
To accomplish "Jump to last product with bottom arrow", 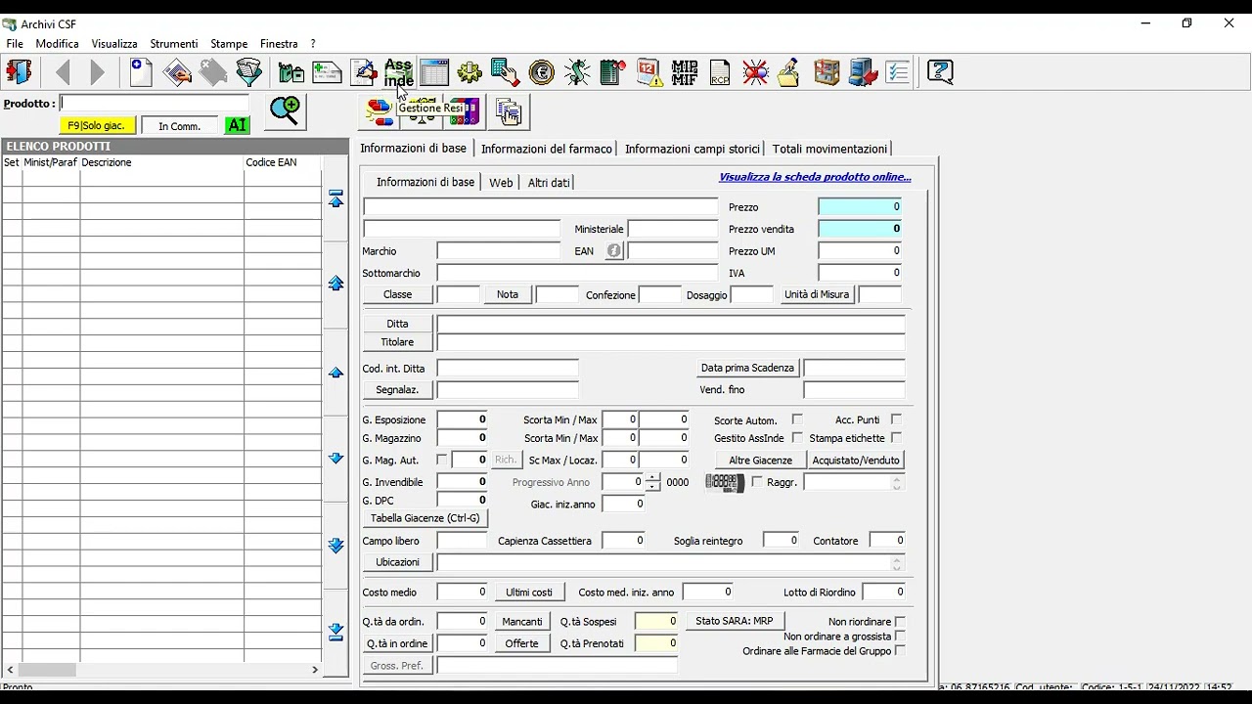I will (336, 632).
